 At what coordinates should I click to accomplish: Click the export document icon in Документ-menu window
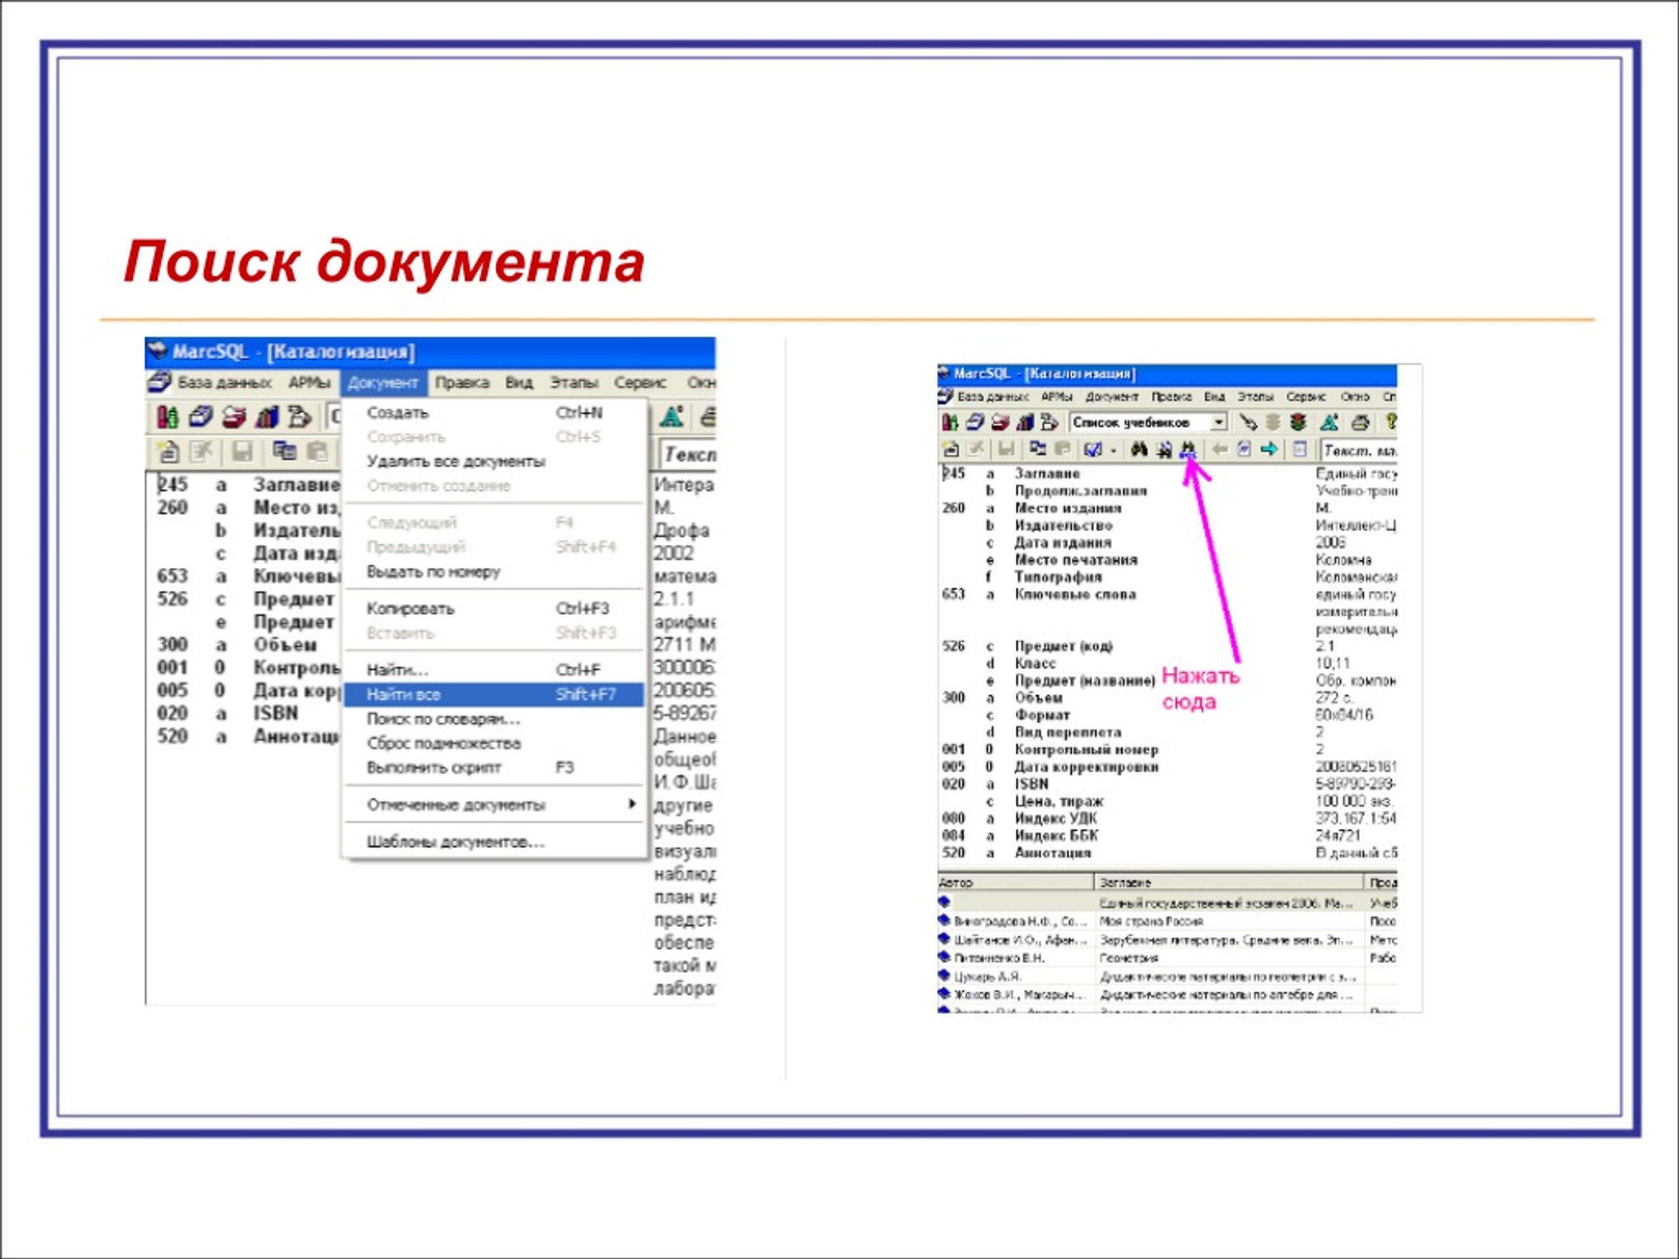coord(299,416)
